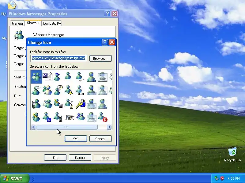Click the icon list scroll-right arrow
The height and width of the screenshot is (183, 245).
[x=109, y=127]
